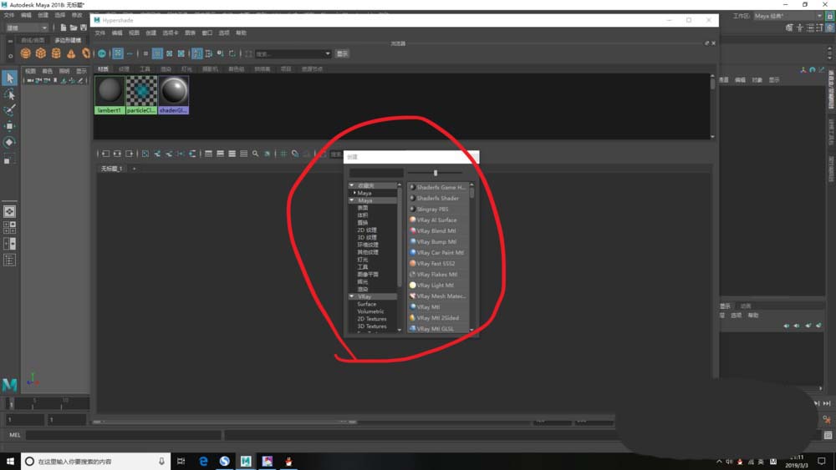Toggle the Outliner panel icon in left sidebar
836x470 pixels.
pyautogui.click(x=9, y=260)
